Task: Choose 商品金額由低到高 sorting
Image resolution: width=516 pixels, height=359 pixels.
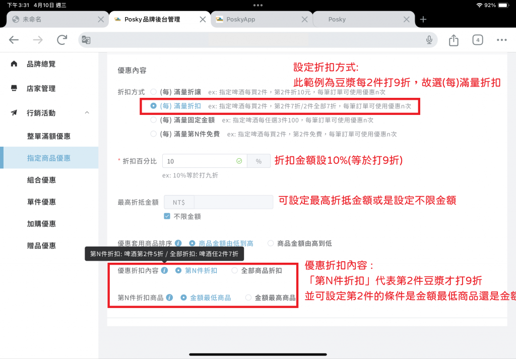Action: [x=192, y=243]
